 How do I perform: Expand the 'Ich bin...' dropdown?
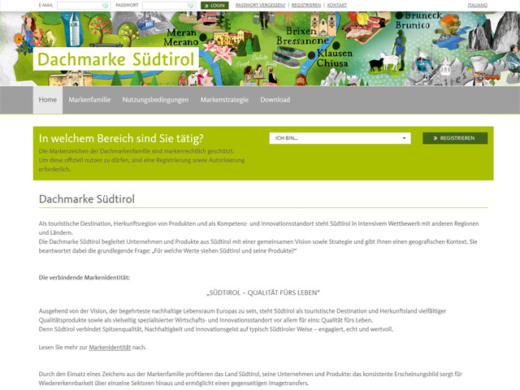[340, 138]
